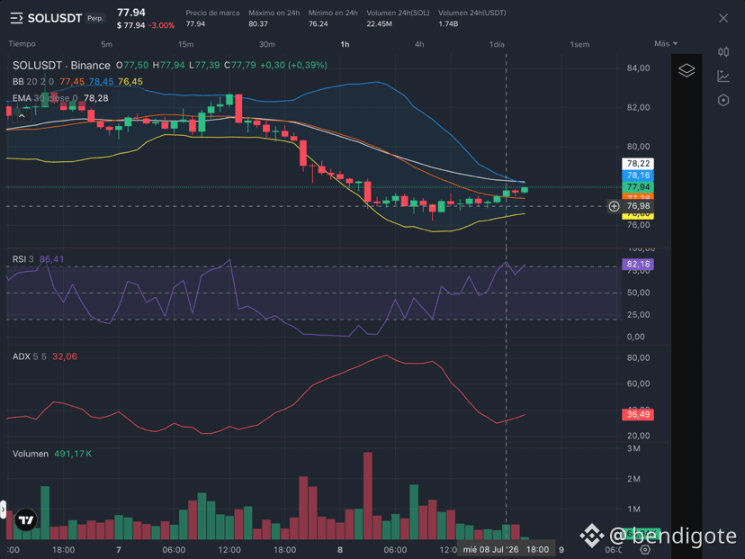Open the SOLUSDT symbol list menu icon
Screen dimensions: 745x559
coord(16,19)
